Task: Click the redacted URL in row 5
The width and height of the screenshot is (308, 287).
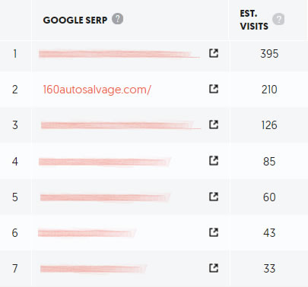Action: 105,197
